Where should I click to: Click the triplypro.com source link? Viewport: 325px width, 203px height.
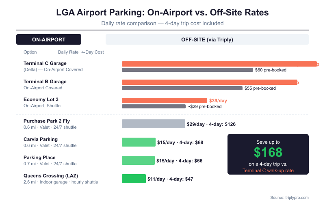click(x=295, y=197)
